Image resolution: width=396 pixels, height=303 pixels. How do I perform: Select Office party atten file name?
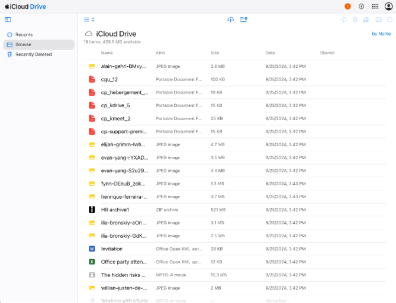[124, 262]
